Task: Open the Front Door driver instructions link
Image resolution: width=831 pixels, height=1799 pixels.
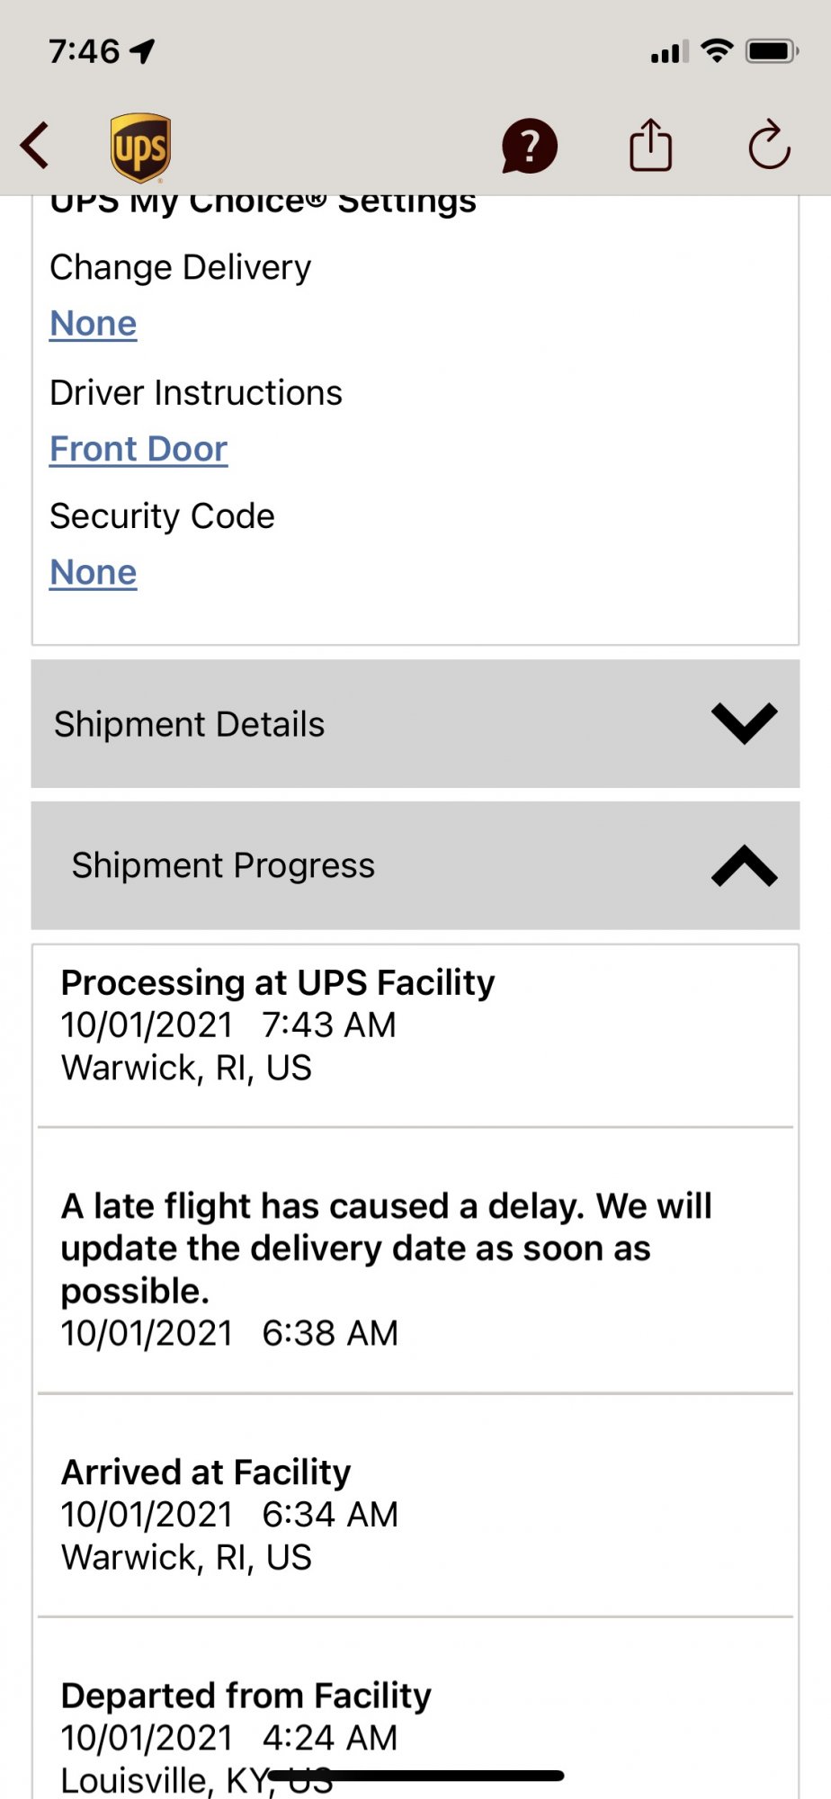Action: click(138, 449)
